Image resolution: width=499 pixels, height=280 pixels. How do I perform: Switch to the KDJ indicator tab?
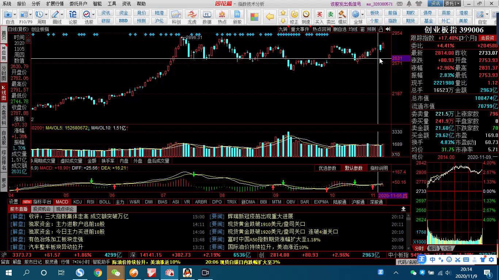(x=77, y=202)
